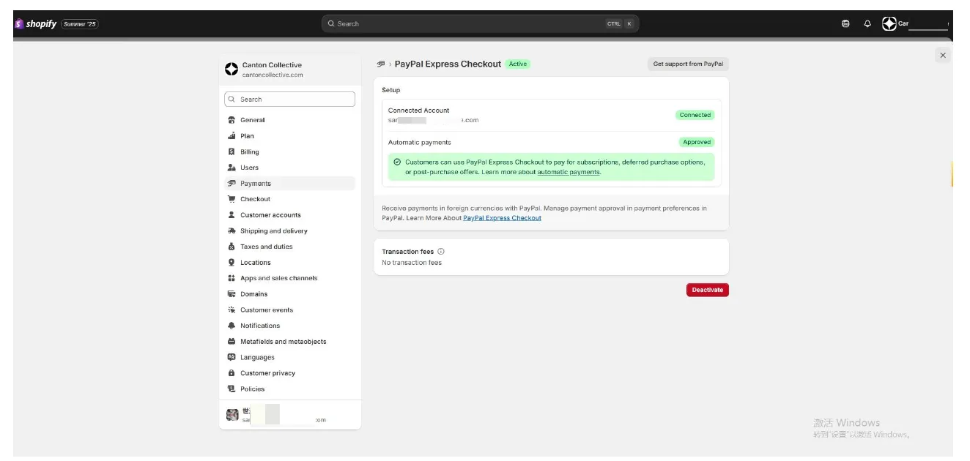Click the Apps and sales channels grid icon
This screenshot has width=970, height=461.
pyautogui.click(x=232, y=278)
